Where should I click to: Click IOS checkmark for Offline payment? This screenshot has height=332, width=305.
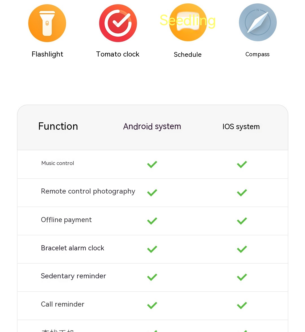point(242,221)
